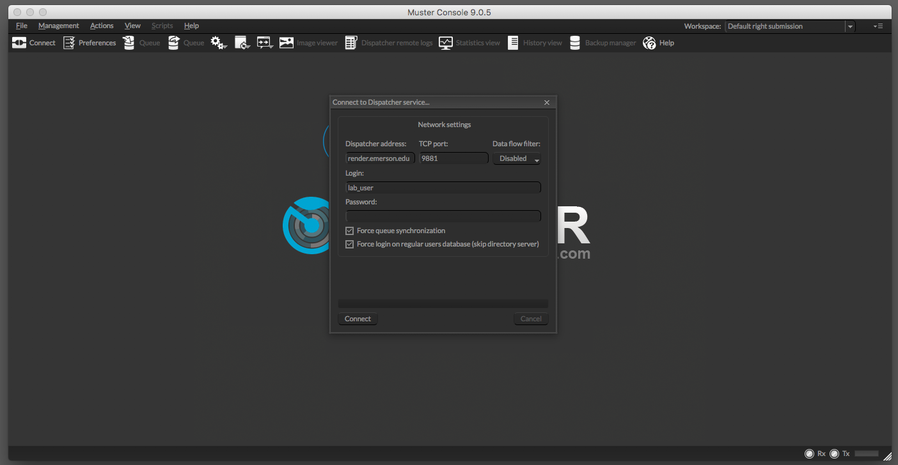
Task: Open the File menu
Action: point(22,26)
